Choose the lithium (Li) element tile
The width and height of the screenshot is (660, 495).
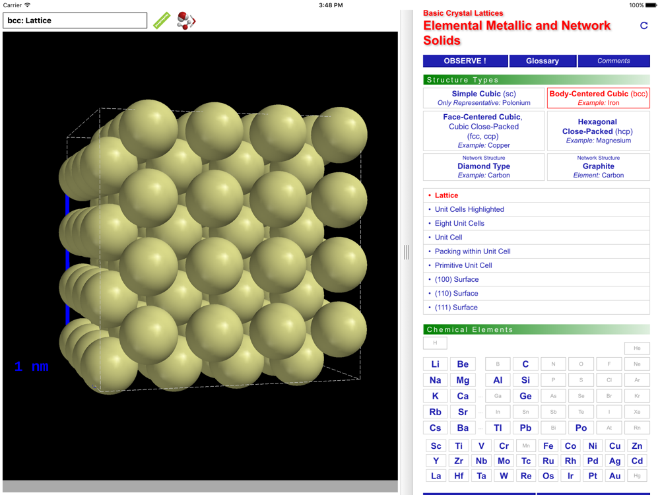(x=435, y=364)
